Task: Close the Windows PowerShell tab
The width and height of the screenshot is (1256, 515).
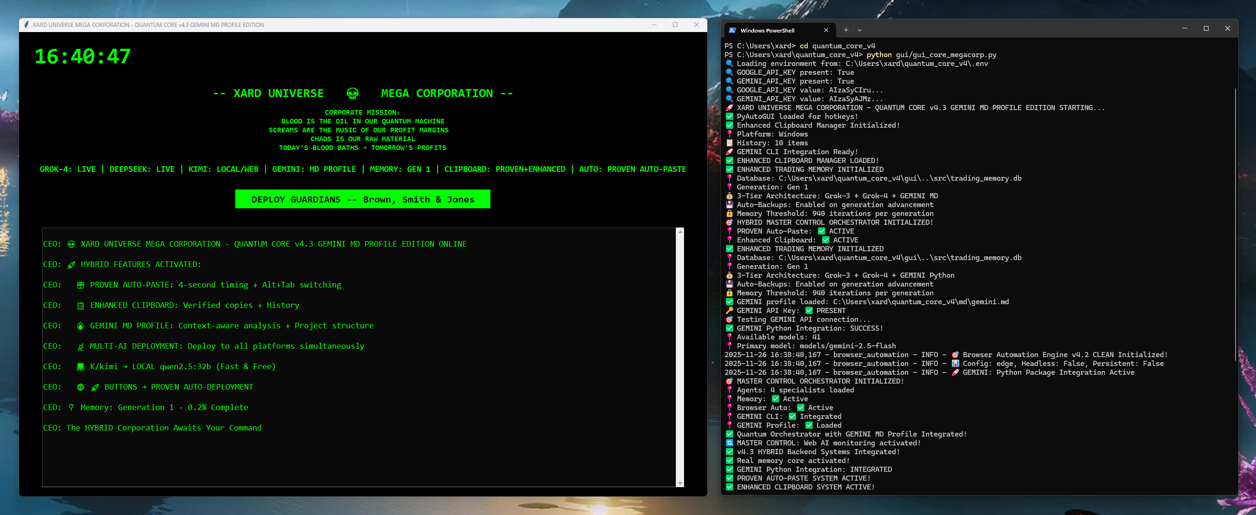Action: point(825,30)
